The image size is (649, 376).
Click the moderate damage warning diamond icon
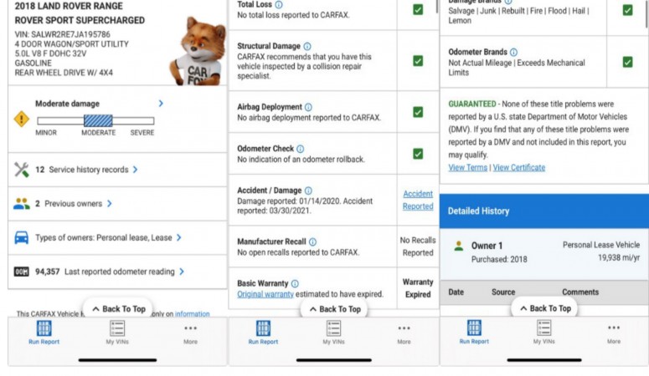click(x=22, y=119)
